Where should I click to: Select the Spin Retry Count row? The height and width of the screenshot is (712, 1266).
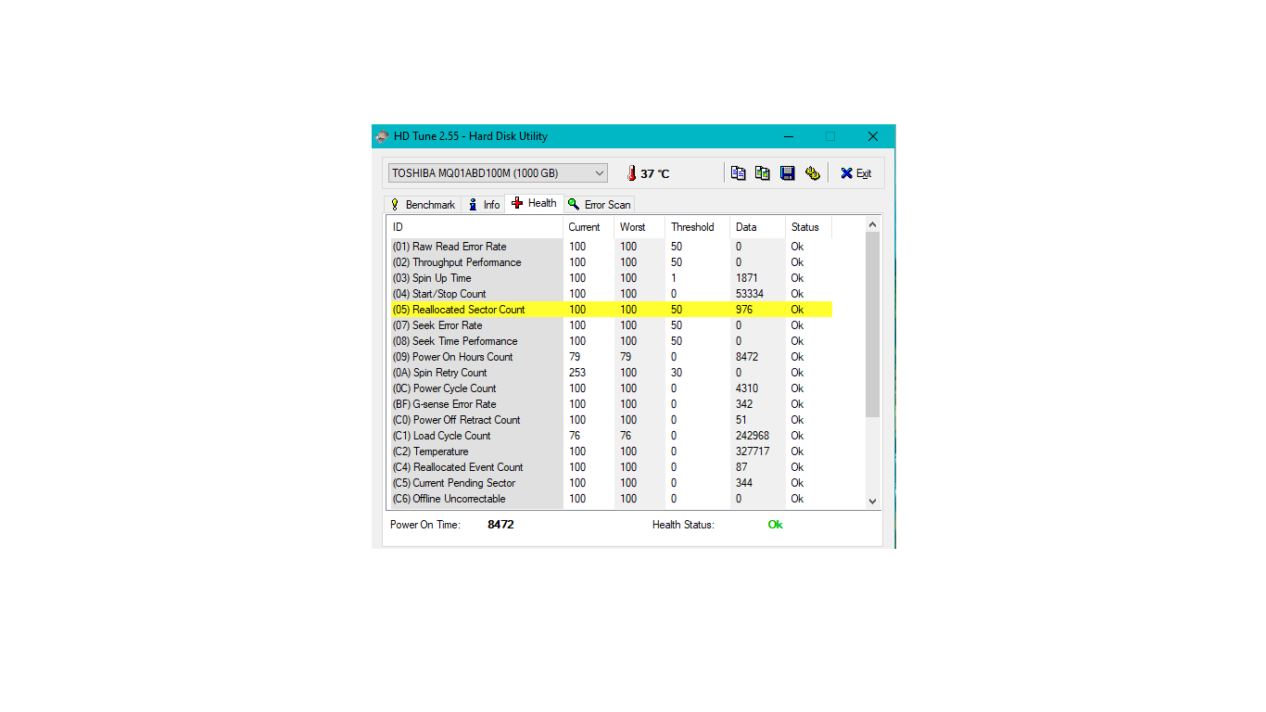610,373
